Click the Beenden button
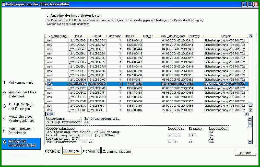Image resolution: width=260 pixels, height=167 pixels. click(245, 153)
